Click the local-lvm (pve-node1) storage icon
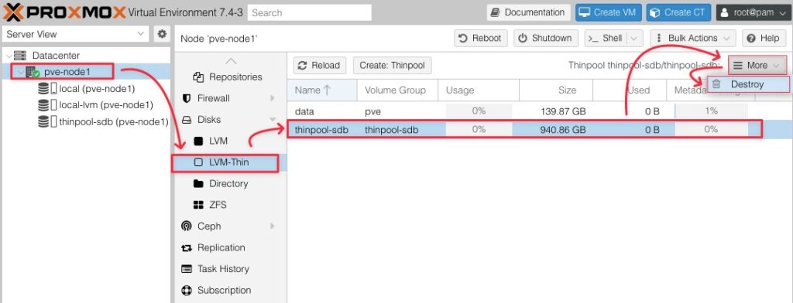 (47, 105)
